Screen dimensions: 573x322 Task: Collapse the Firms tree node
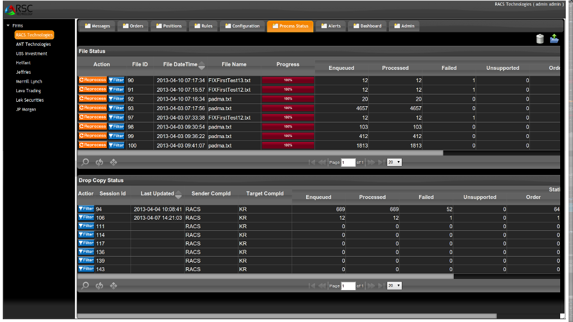pos(8,26)
